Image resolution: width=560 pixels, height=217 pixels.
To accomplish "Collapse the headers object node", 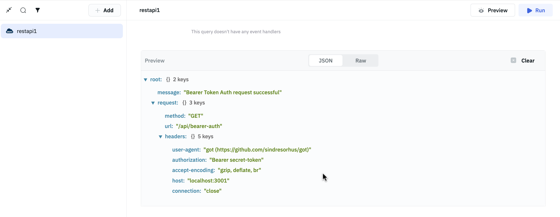I will click(x=160, y=137).
